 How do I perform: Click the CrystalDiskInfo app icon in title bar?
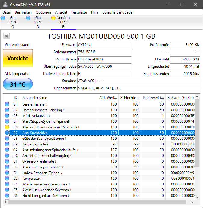5,5
